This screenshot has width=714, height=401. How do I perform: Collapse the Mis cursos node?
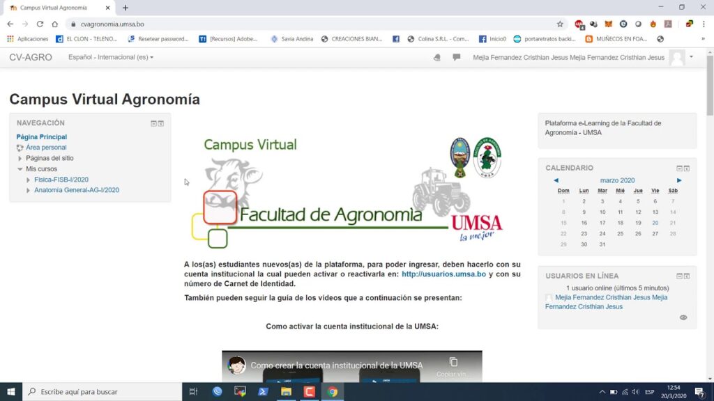(20, 168)
